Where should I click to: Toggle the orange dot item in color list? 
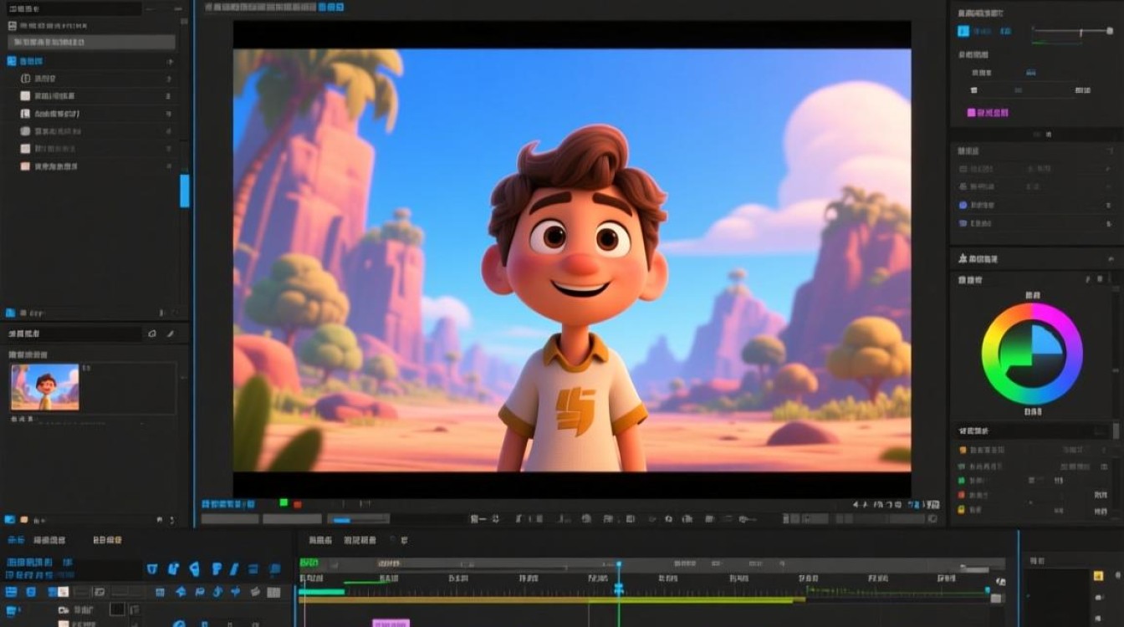click(962, 450)
